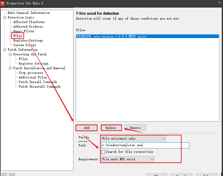Image resolution: width=223 pixels, height=176 pixels.
Task: Enable Search for file recursively checkbox
Action: [103, 152]
